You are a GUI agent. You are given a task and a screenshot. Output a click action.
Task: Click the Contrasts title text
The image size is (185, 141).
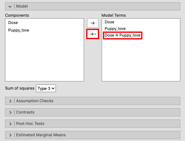coord(25,112)
